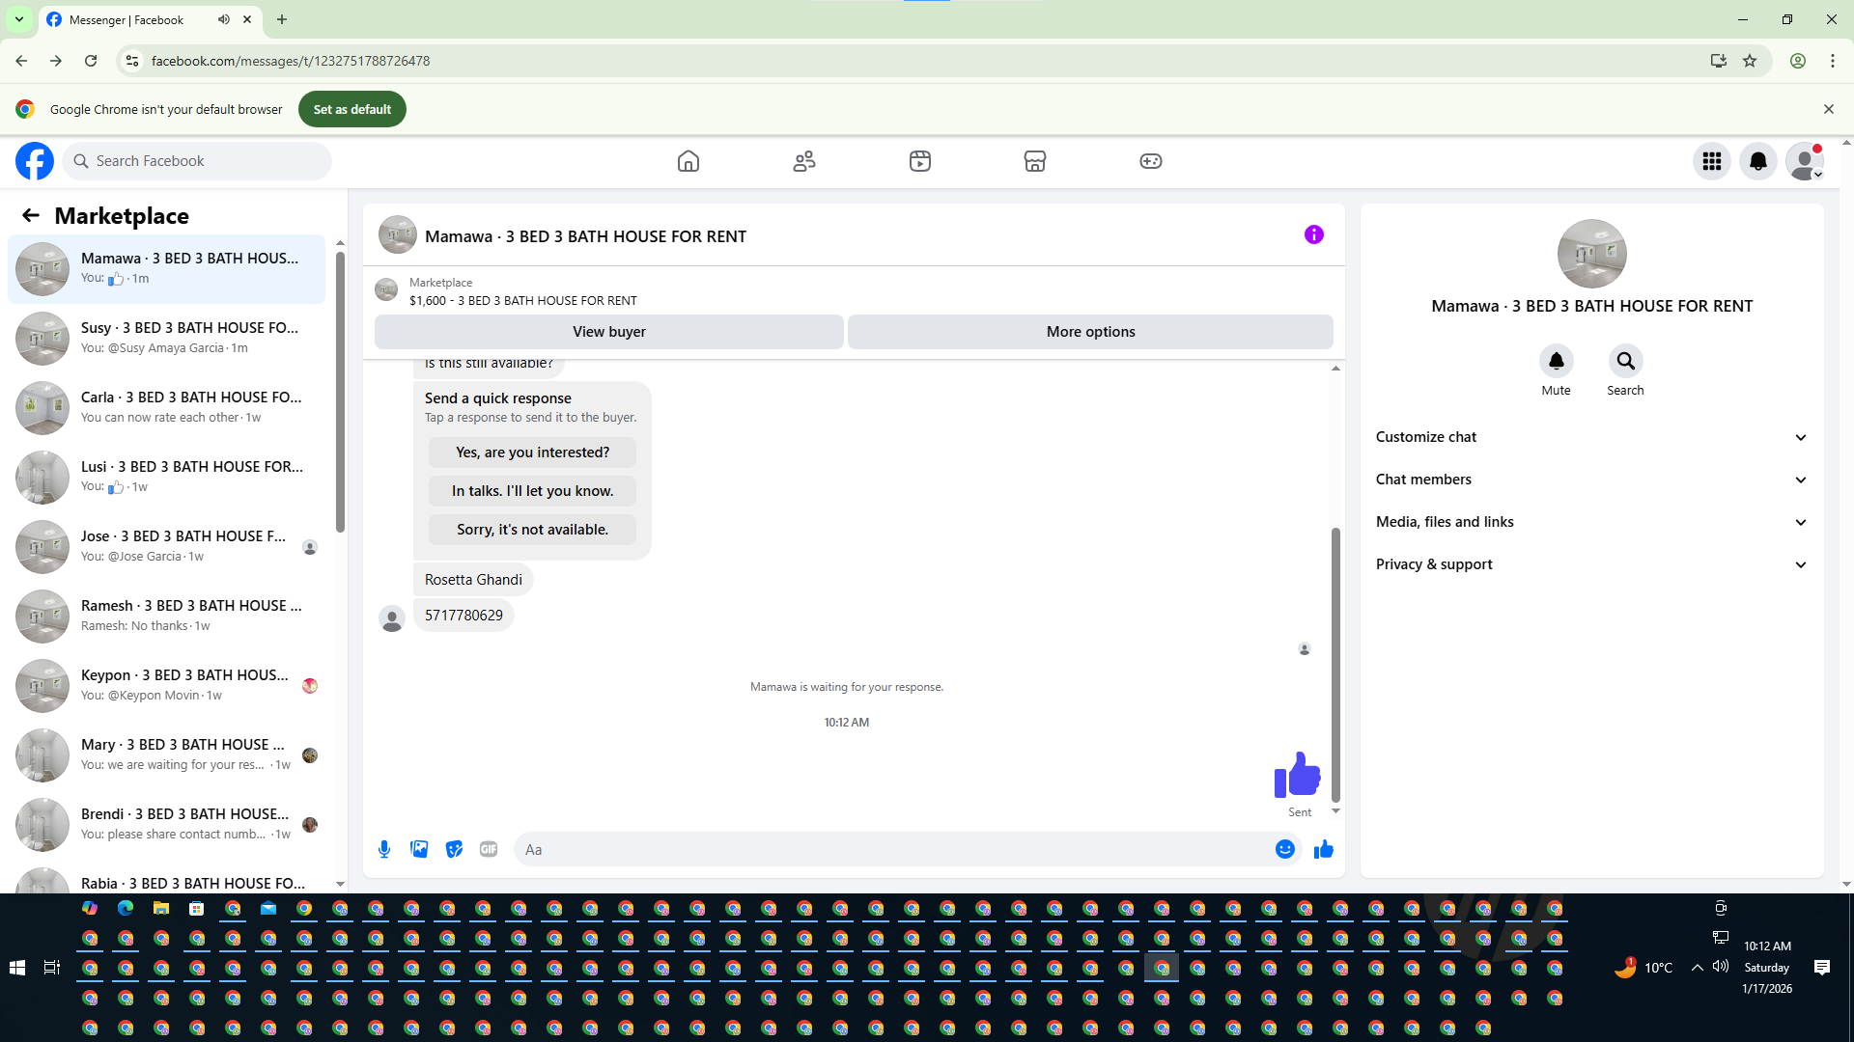Screen dimensions: 1854x1042
Task: Click the voice clip microphone icon
Action: coord(384,849)
